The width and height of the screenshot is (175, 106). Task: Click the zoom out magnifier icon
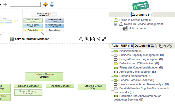81,39
